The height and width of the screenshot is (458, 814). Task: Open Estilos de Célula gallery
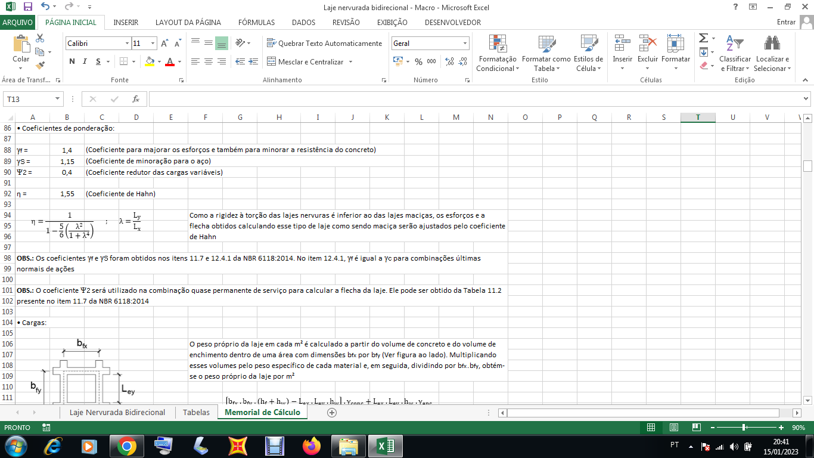coord(588,53)
